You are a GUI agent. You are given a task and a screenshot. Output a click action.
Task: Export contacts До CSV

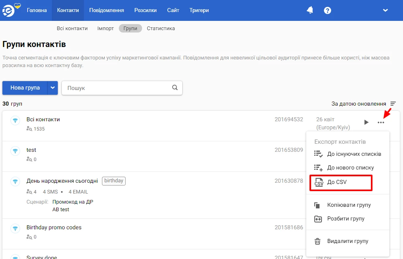pos(341,182)
